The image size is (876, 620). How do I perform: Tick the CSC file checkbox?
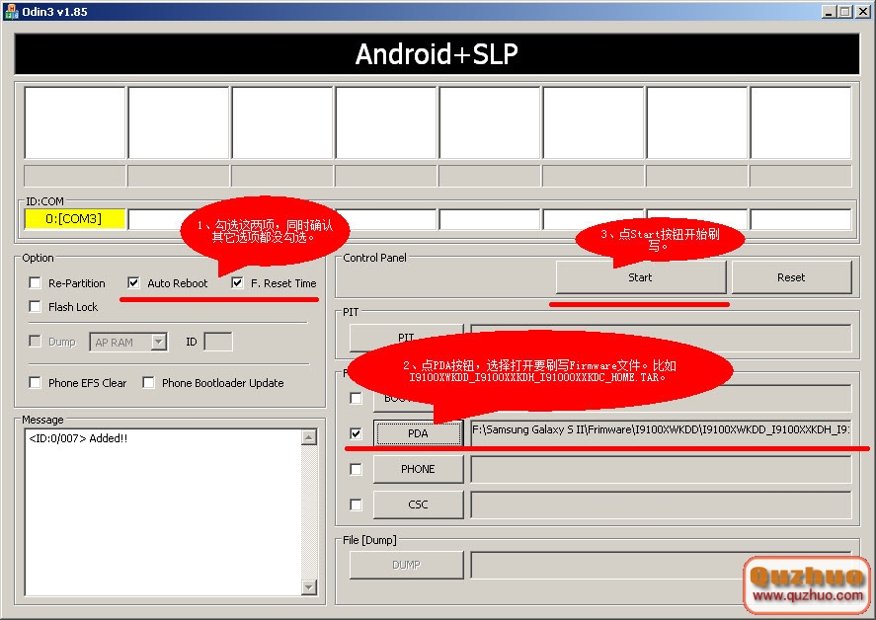coord(356,504)
